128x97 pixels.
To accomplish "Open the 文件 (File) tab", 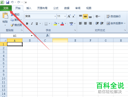I will click(6, 8).
